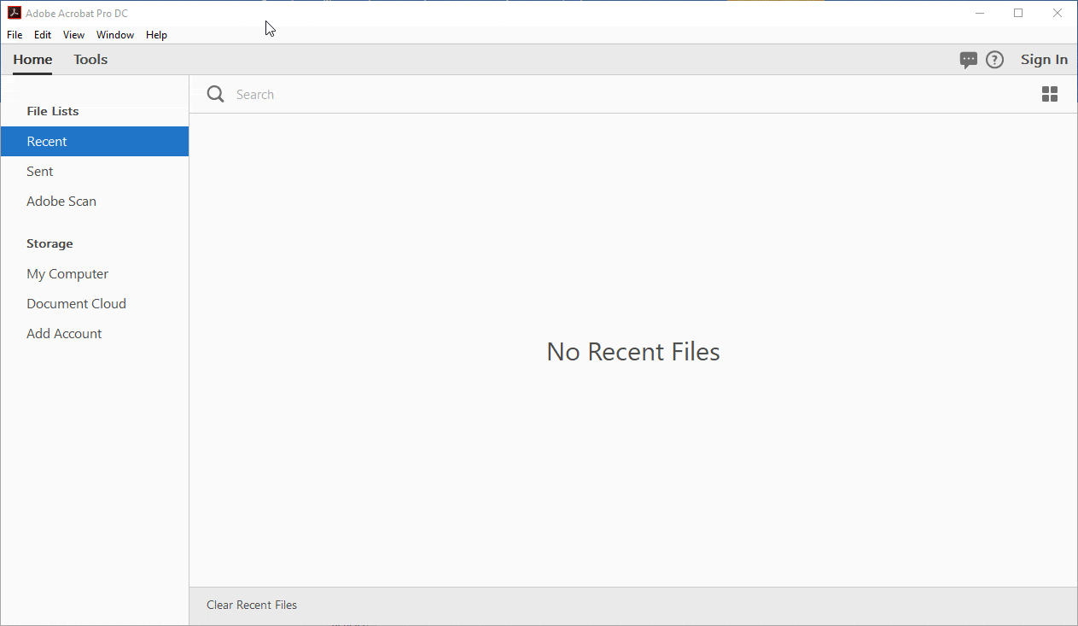This screenshot has height=626, width=1078.
Task: Select Sent in File Lists
Action: click(x=95, y=172)
